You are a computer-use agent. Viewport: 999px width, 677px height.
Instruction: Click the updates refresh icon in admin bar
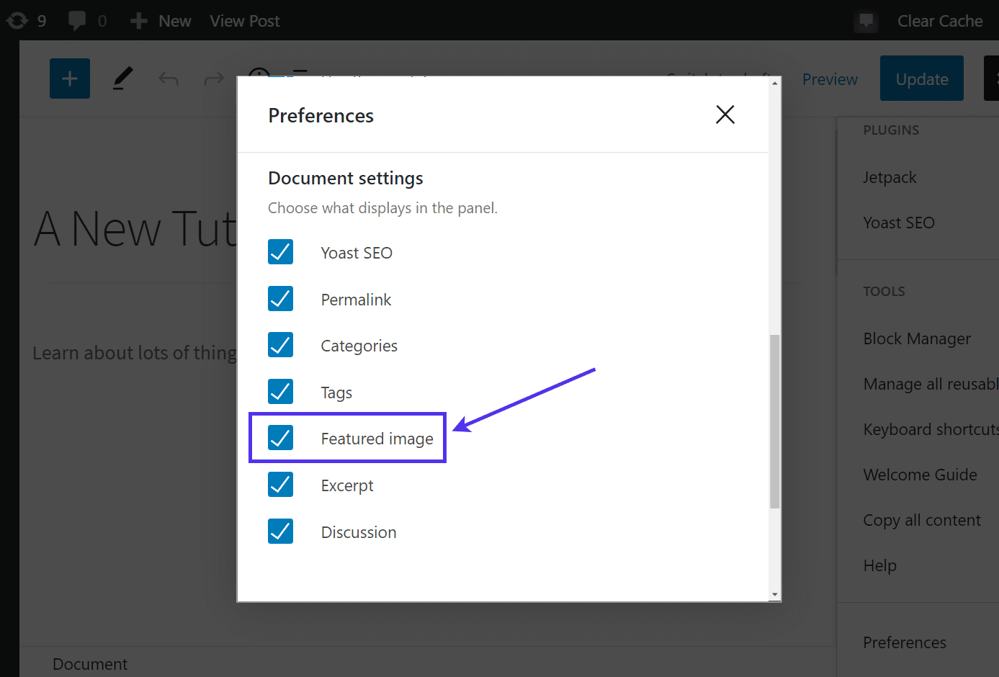pos(17,21)
